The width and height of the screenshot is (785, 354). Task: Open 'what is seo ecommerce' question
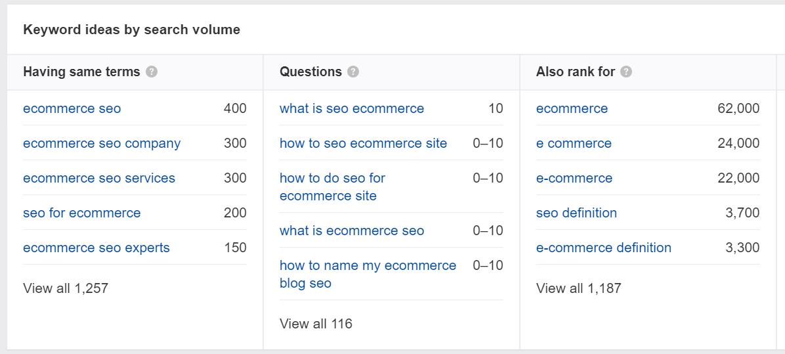tap(352, 108)
